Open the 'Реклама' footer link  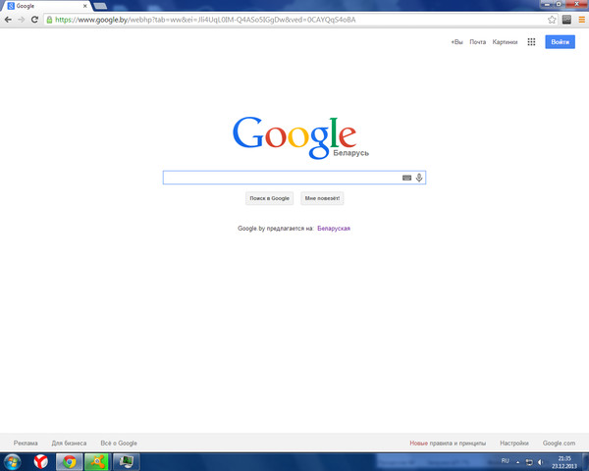pos(26,444)
